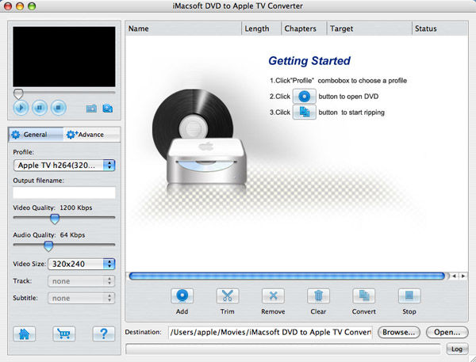Click the Add DVD icon
Viewport: 476px width, 362px height.
[x=182, y=296]
